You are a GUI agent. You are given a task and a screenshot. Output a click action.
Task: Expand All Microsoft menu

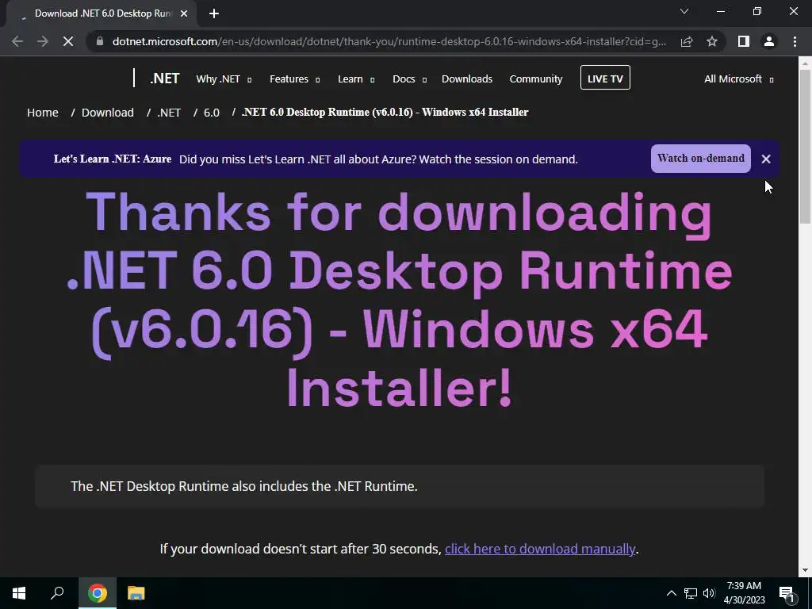(x=738, y=79)
